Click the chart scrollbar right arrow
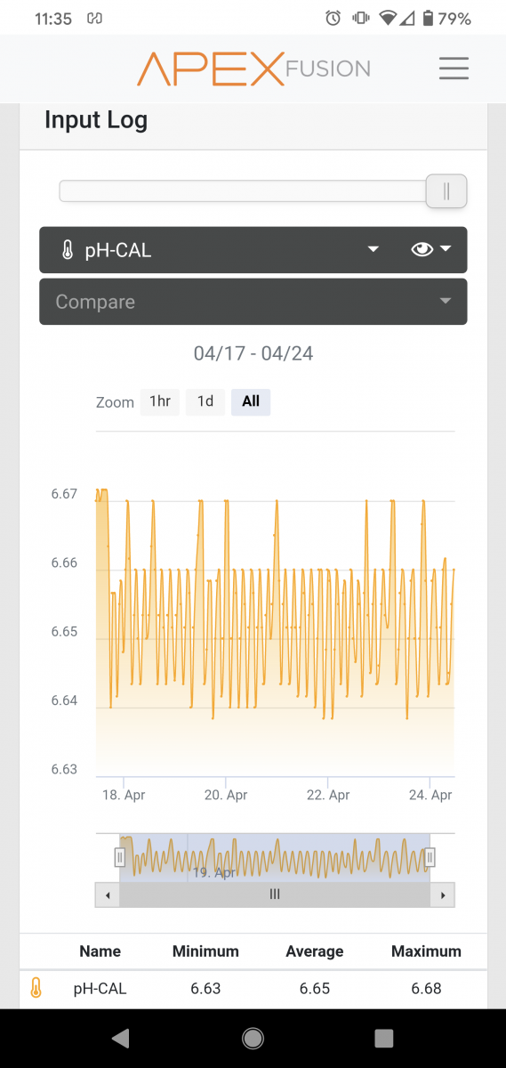 click(x=443, y=894)
